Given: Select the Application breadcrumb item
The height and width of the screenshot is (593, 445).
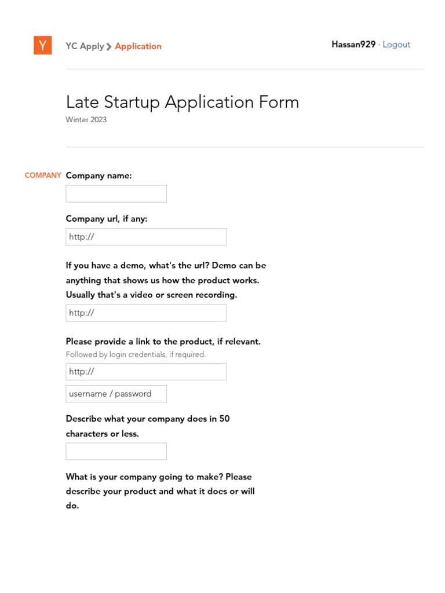Looking at the screenshot, I should 138,46.
